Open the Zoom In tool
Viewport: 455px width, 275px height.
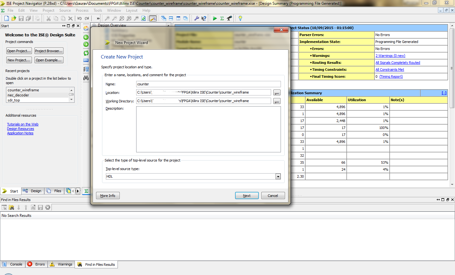coord(107,18)
